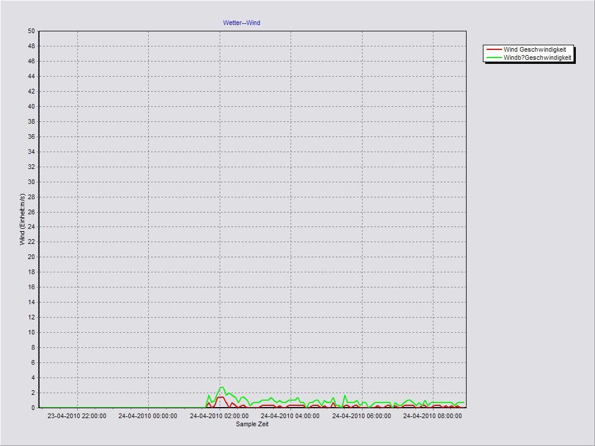Viewport: 595px width, 446px height.
Task: Select the Wind Geschwindigkeit legend label
Action: click(x=535, y=50)
